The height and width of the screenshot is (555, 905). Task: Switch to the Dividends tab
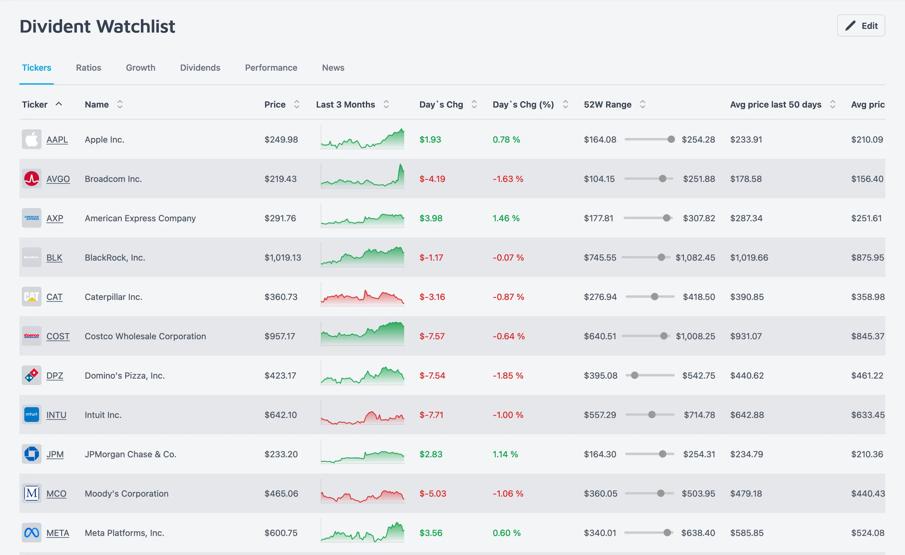click(x=200, y=68)
